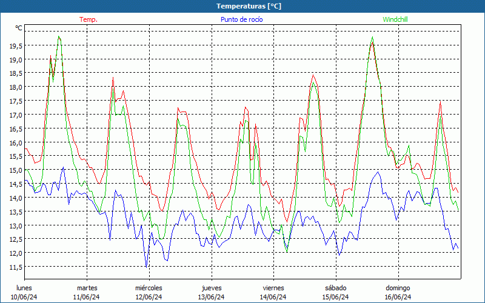Click the 'martes' day label

(x=87, y=288)
